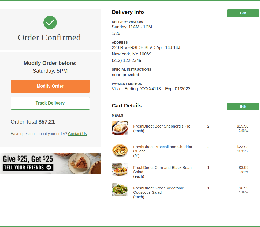Open the Green Vegetable Couscous Salad thumbnail
The height and width of the screenshot is (227, 260).
click(120, 190)
